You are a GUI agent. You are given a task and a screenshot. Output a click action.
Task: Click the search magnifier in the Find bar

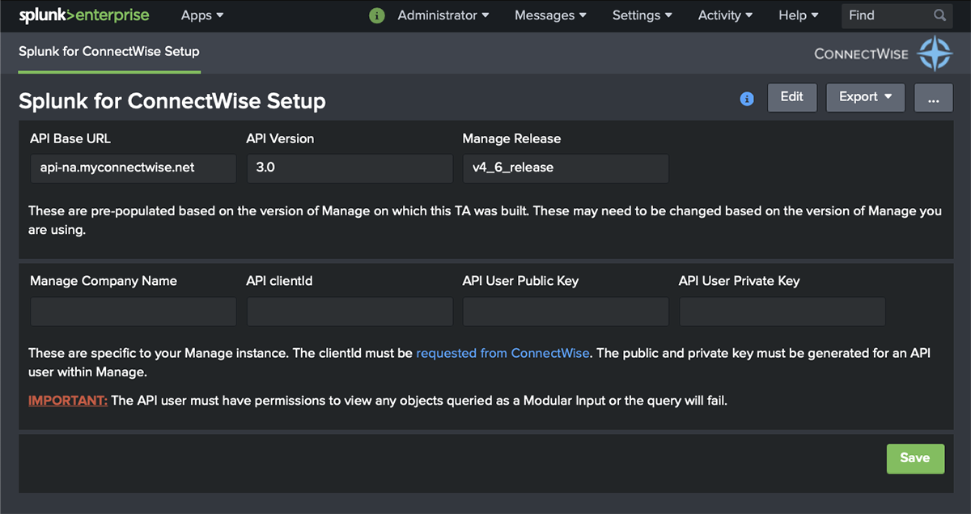[939, 15]
